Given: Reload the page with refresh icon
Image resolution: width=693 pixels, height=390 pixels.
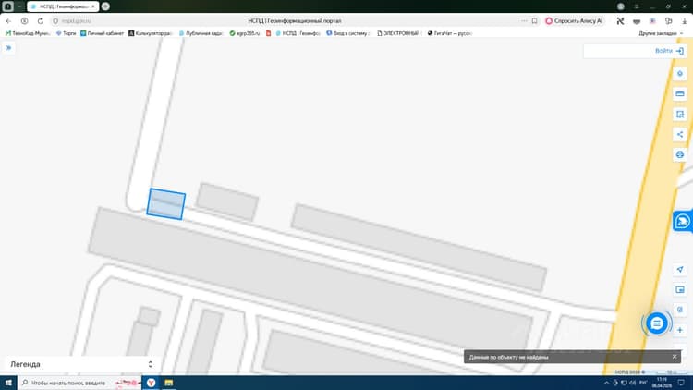Looking at the screenshot, I should 41,20.
